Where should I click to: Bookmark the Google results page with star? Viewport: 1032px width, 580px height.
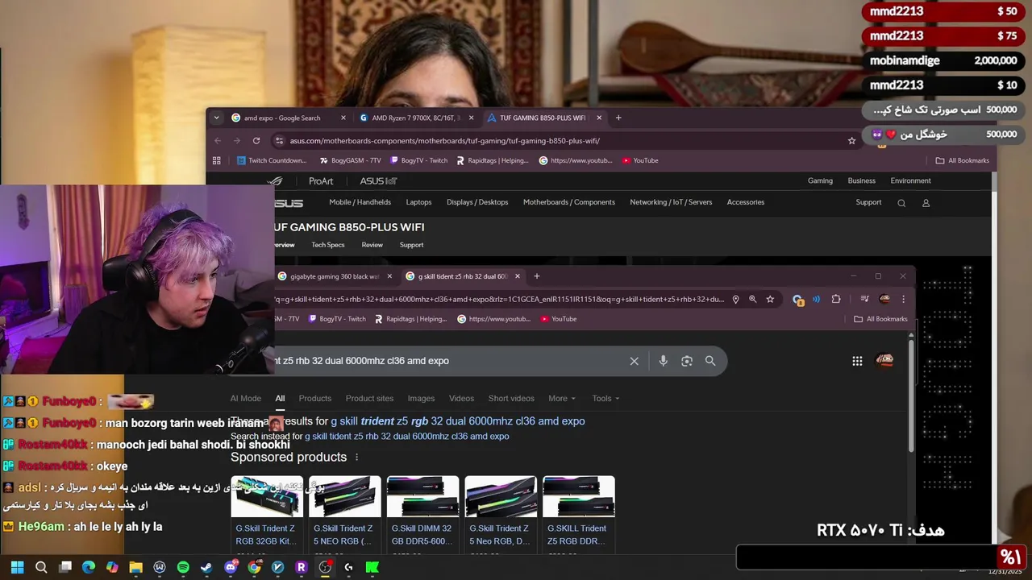(x=770, y=299)
